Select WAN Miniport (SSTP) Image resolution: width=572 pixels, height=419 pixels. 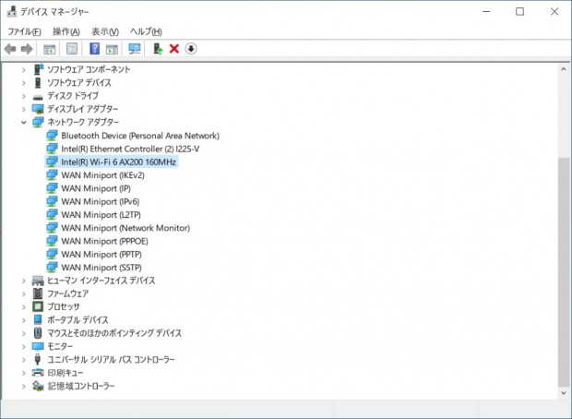pyautogui.click(x=101, y=268)
